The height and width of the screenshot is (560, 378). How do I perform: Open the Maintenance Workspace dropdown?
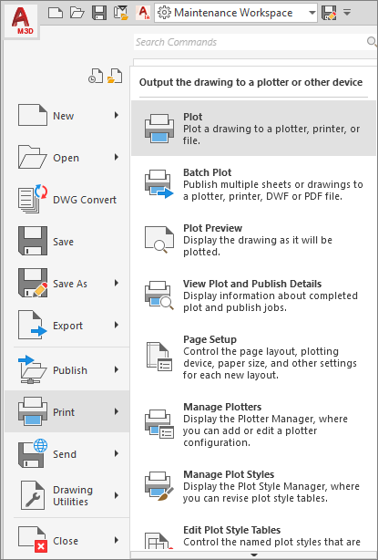pos(236,13)
